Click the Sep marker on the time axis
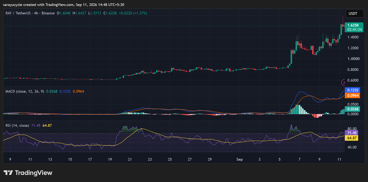 tap(239, 159)
